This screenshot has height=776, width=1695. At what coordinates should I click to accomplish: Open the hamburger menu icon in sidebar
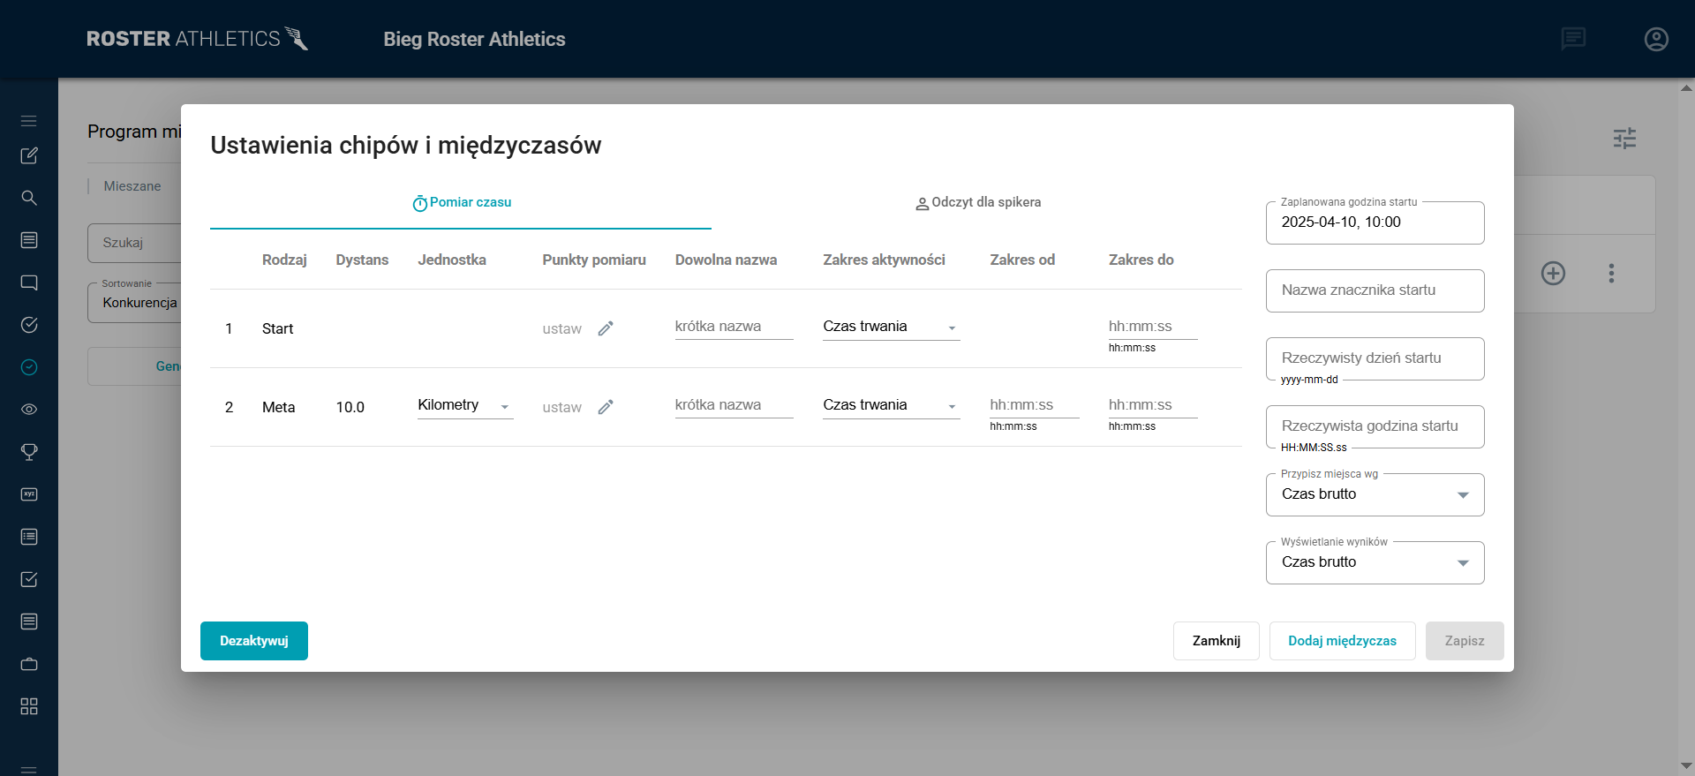pos(29,121)
